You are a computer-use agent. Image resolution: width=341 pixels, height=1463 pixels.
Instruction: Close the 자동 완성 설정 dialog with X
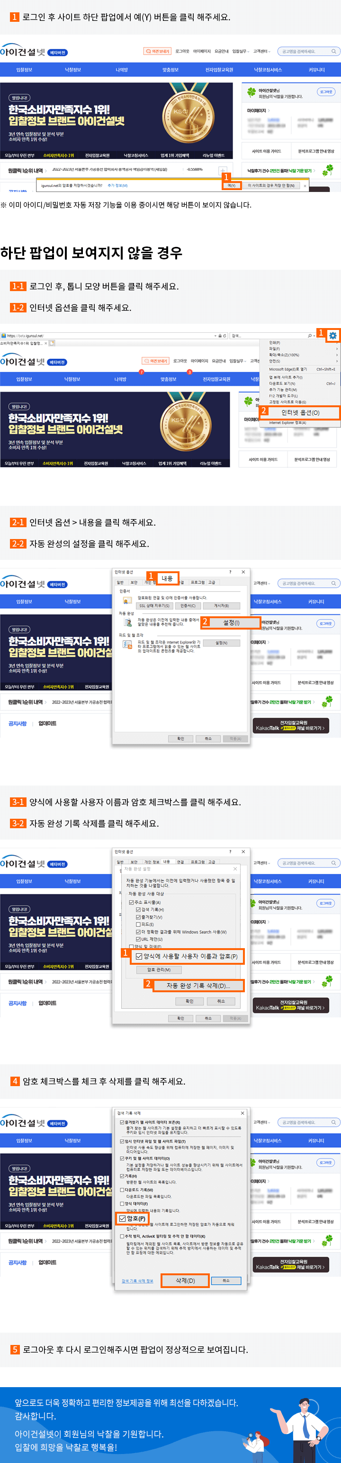[x=235, y=869]
